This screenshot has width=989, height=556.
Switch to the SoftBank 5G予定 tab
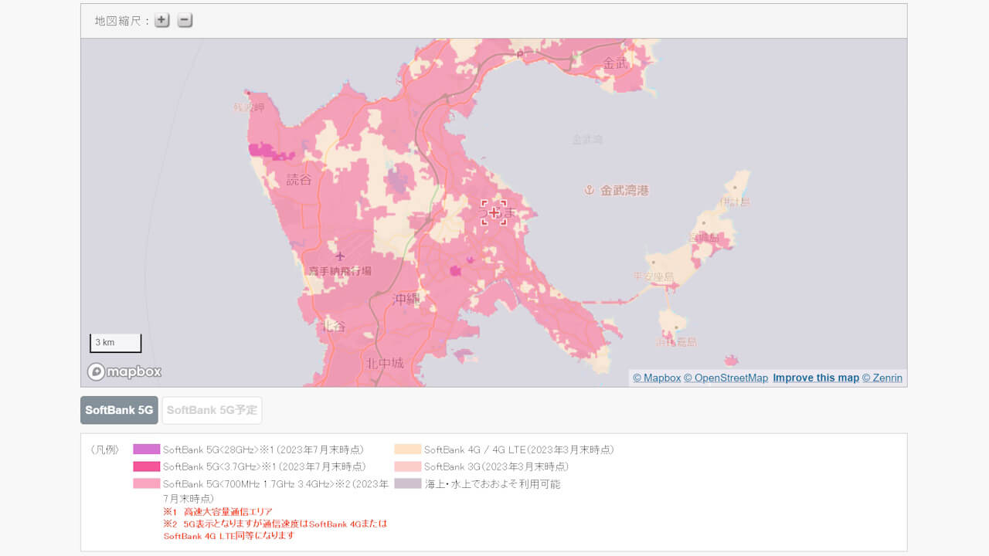tap(212, 410)
